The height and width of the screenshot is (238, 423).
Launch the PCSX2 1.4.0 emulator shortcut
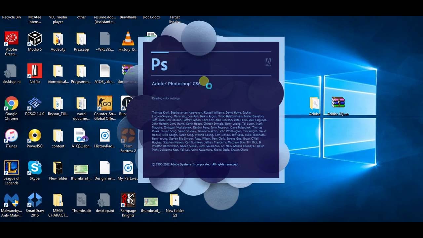pos(35,103)
